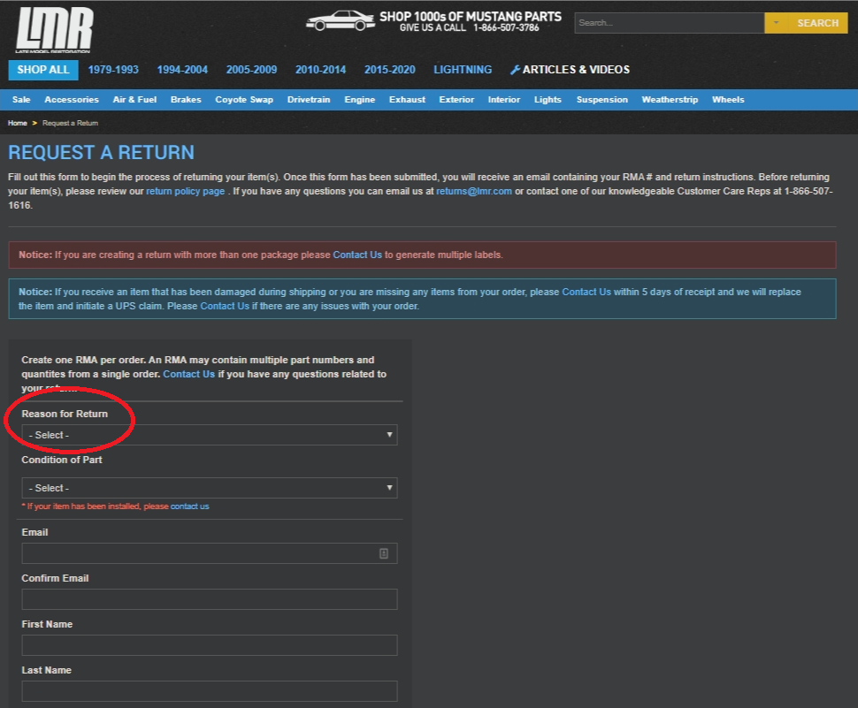This screenshot has width=858, height=708.
Task: Open the Condition of Part dropdown
Action: coord(209,487)
